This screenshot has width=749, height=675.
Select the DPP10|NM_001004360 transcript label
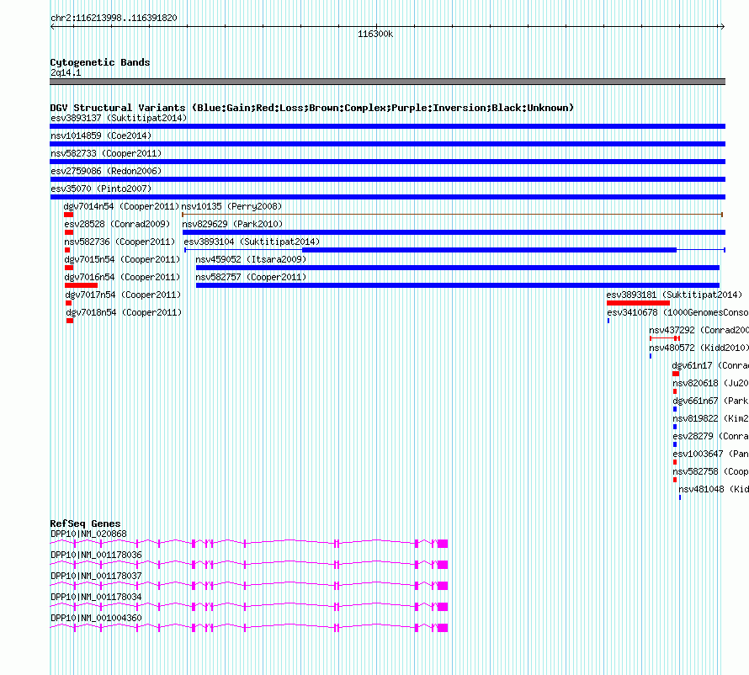pyautogui.click(x=97, y=618)
